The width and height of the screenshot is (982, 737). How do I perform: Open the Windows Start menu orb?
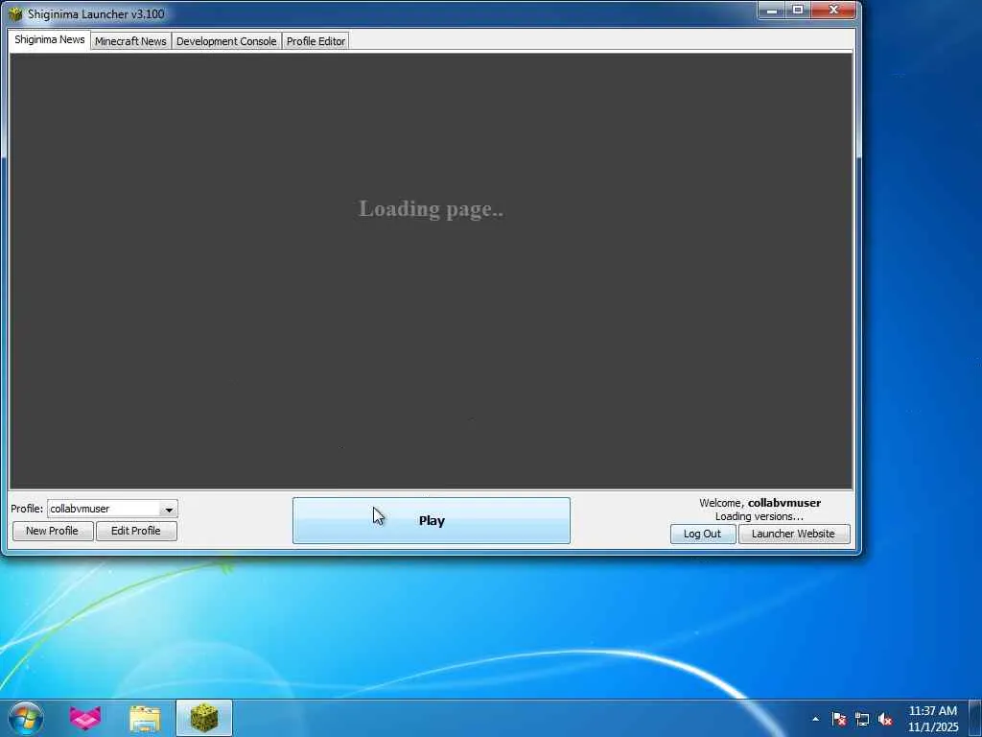[26, 718]
